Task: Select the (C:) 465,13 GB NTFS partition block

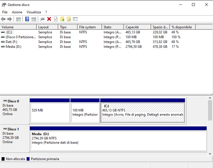Action: coord(143,111)
